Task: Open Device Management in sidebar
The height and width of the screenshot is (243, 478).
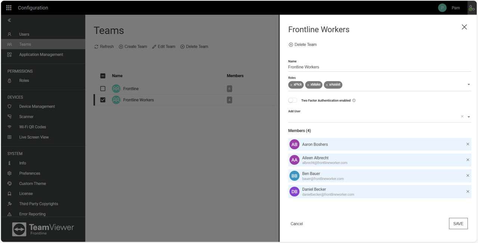Action: click(37, 107)
